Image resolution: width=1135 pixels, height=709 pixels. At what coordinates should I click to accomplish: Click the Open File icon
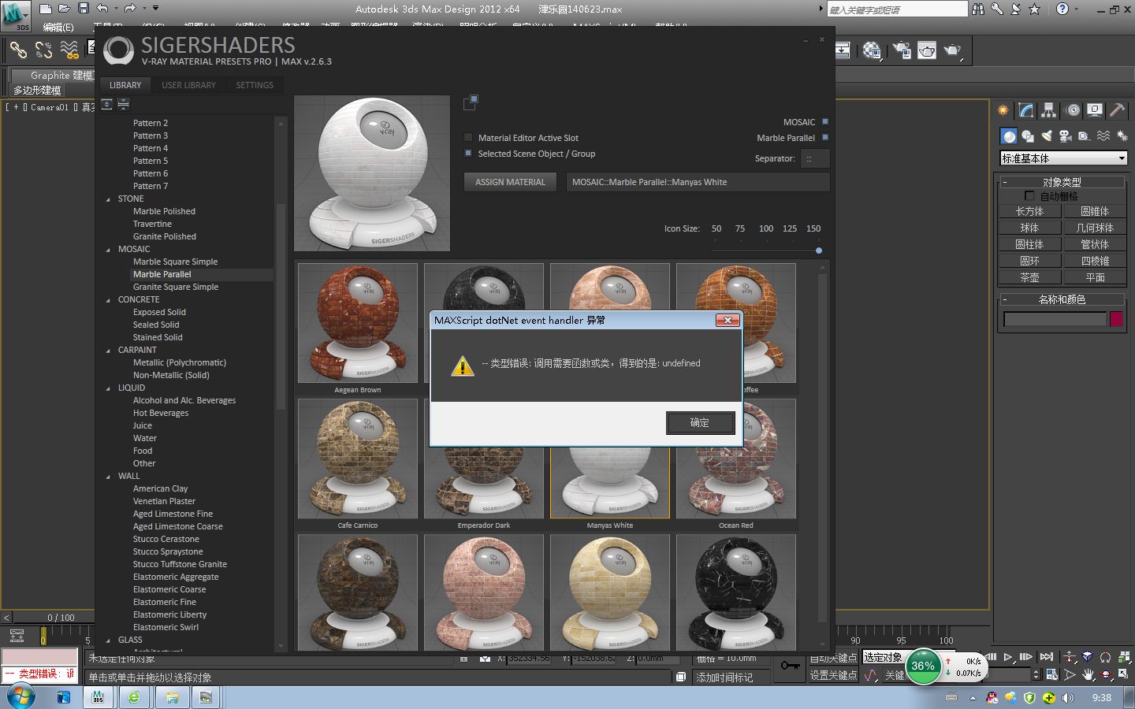(65, 9)
